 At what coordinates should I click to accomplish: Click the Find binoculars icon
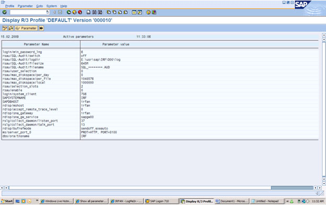coord(94,12)
